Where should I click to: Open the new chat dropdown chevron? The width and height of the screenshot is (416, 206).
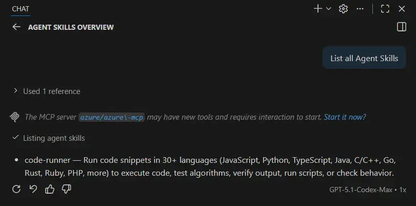click(329, 9)
